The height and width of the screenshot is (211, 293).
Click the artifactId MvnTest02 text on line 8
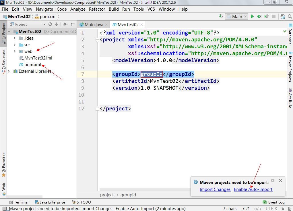[164, 81]
